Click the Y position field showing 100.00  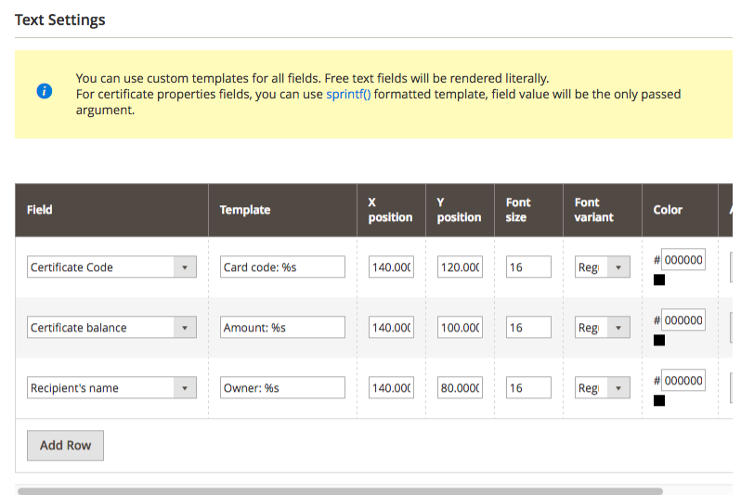[460, 328]
